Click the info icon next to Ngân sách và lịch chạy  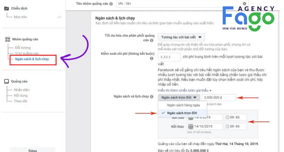click(x=152, y=97)
